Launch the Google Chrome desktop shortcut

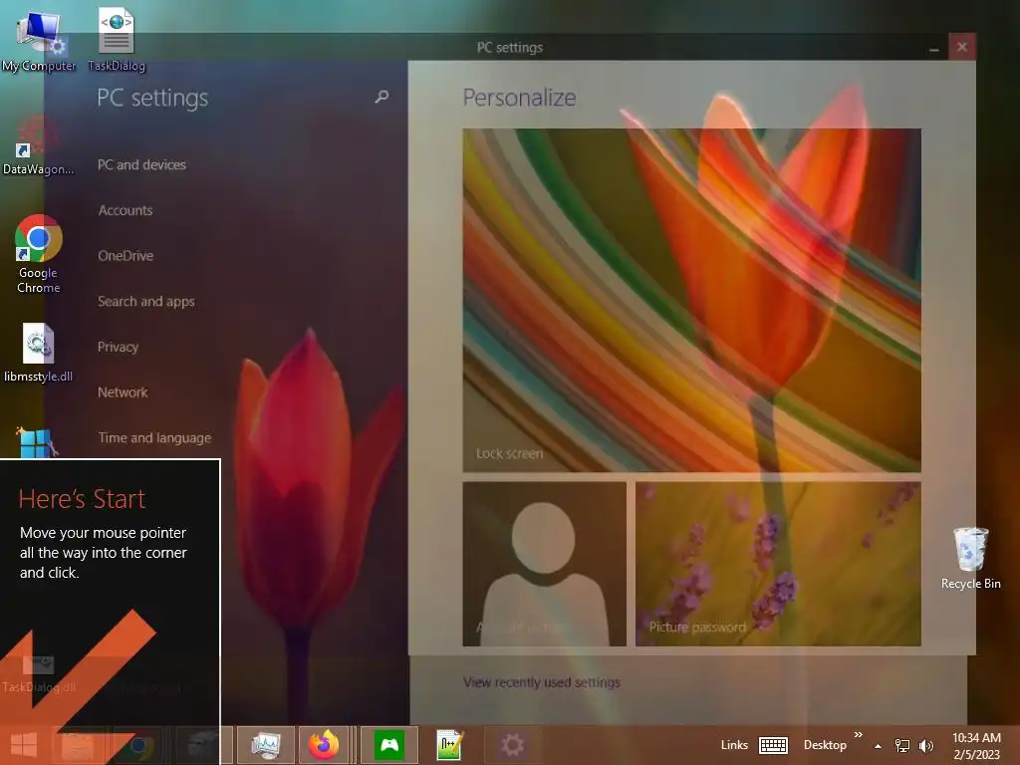39,254
